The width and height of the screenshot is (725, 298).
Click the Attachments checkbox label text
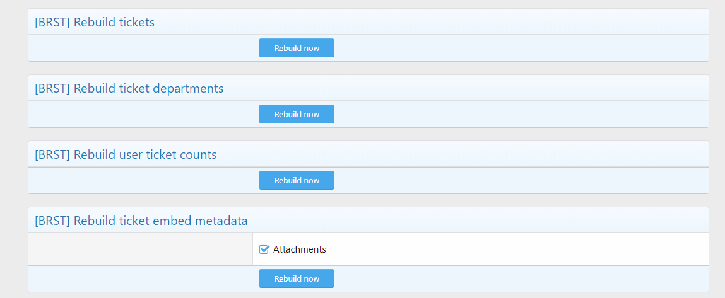[x=299, y=249]
